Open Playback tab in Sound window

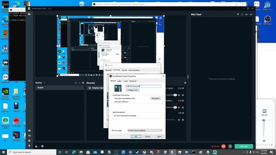click(x=108, y=70)
